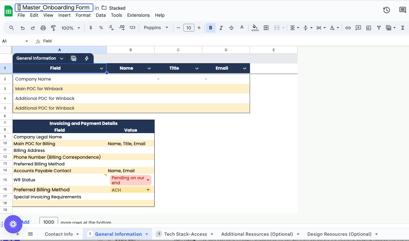Open version history clock icon

pyautogui.click(x=386, y=10)
